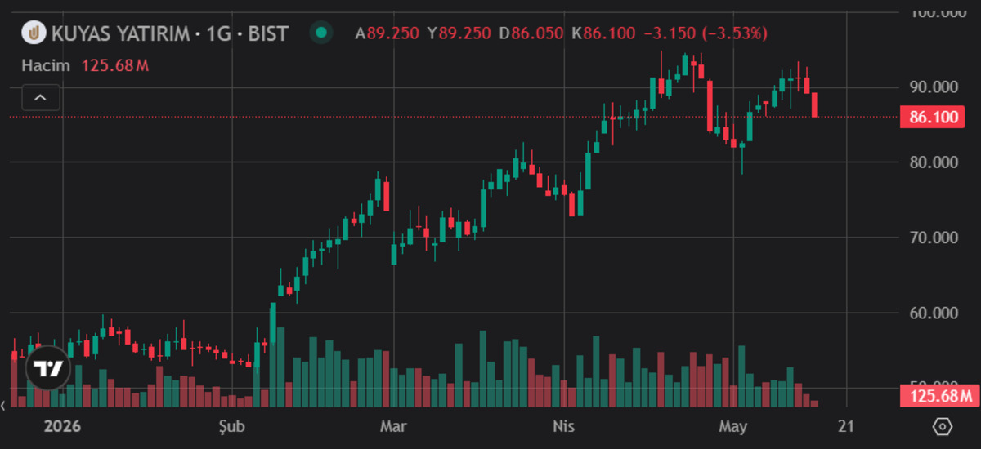Click the Hacim value 125.68M in the legend
The height and width of the screenshot is (449, 981).
[x=115, y=65]
